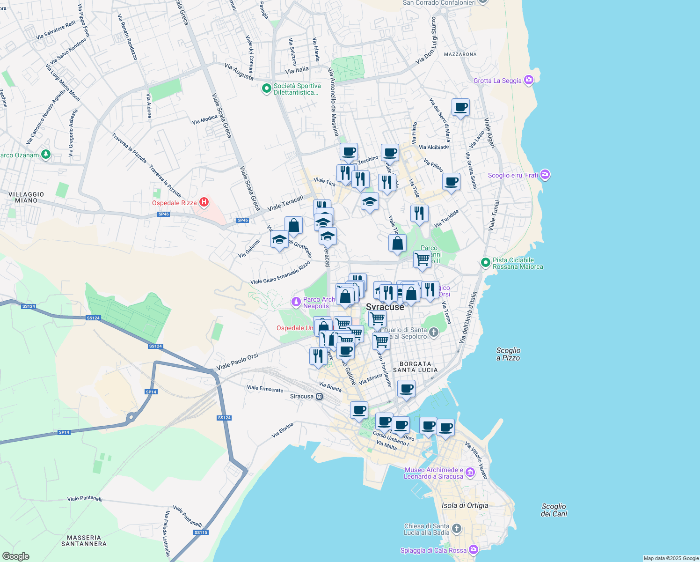The height and width of the screenshot is (562, 700).
Task: Click the MAZZARONA neighborhood label
Action: coord(460,54)
